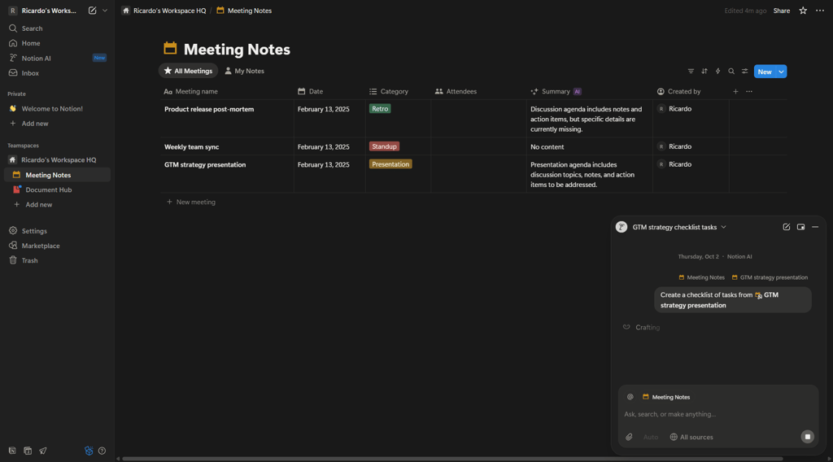This screenshot has height=462, width=833.
Task: Select Meeting Notes in the sidebar
Action: [x=57, y=175]
